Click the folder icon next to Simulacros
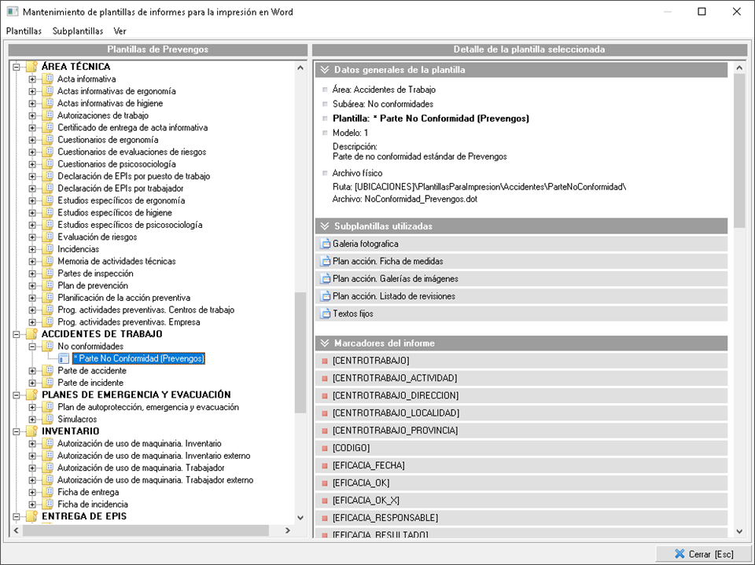Image resolution: width=755 pixels, height=565 pixels. pos(47,419)
